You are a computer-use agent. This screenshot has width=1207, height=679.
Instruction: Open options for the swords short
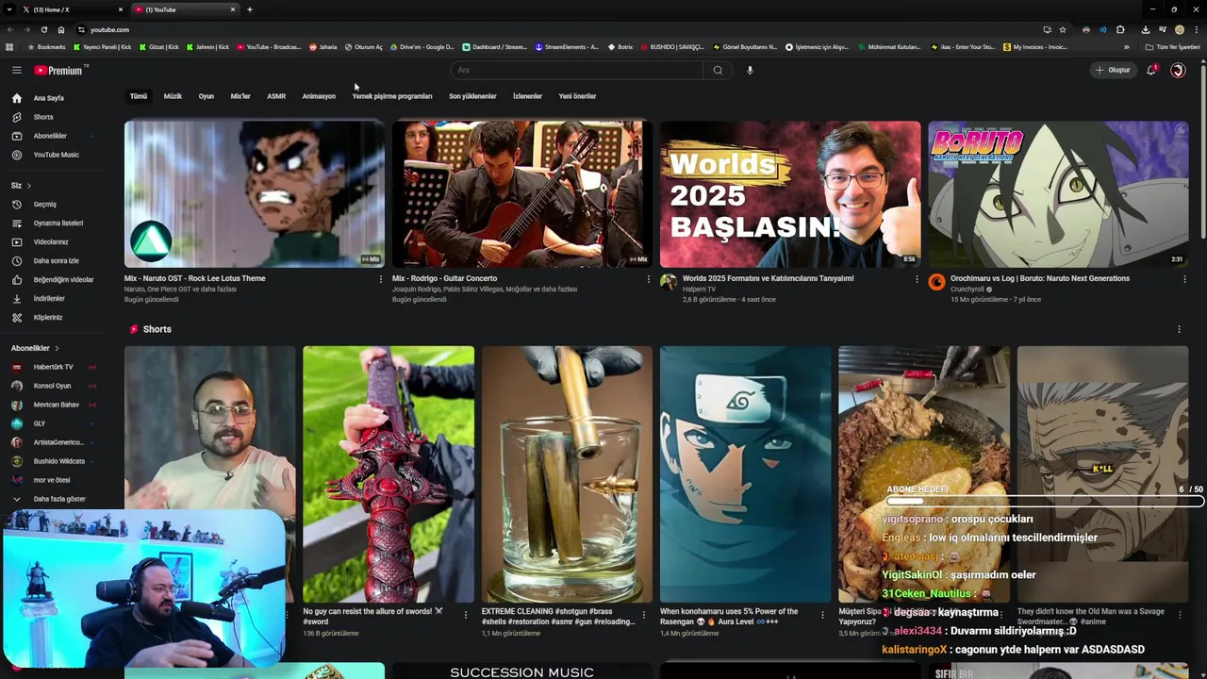(465, 615)
